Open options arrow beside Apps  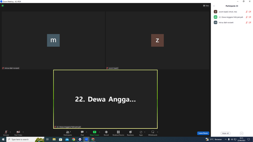tap(145, 132)
